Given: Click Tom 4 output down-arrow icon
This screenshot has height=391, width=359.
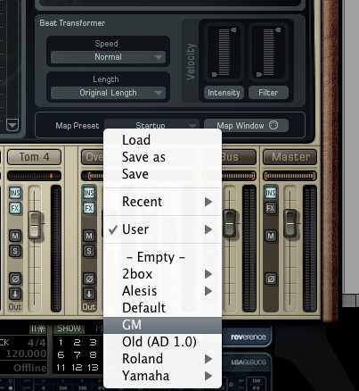Looking at the screenshot, I should 15,294.
